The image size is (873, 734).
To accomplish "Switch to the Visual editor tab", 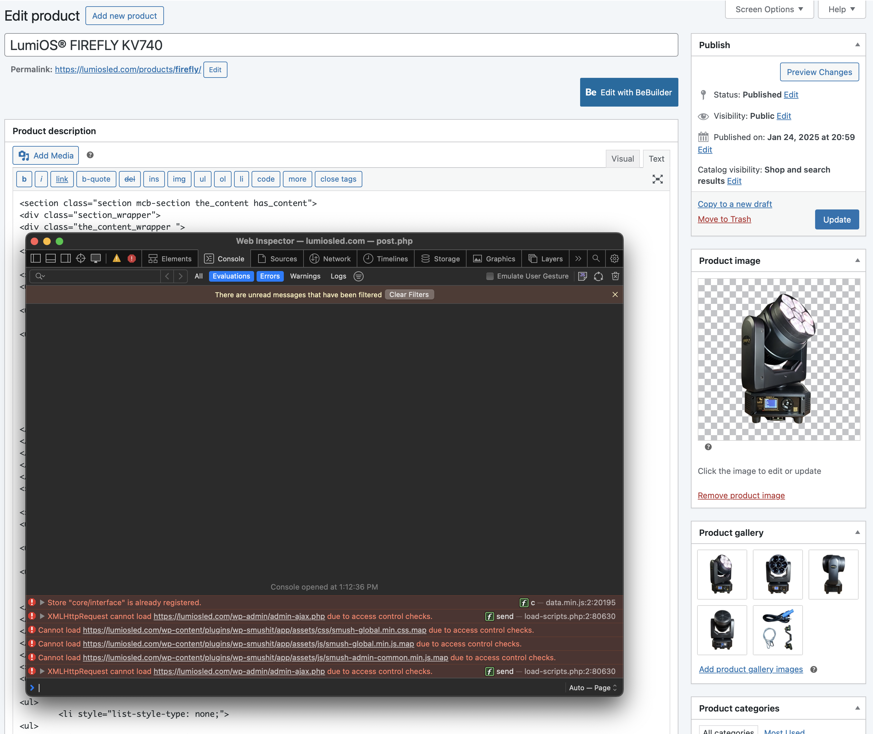I will tap(622, 159).
